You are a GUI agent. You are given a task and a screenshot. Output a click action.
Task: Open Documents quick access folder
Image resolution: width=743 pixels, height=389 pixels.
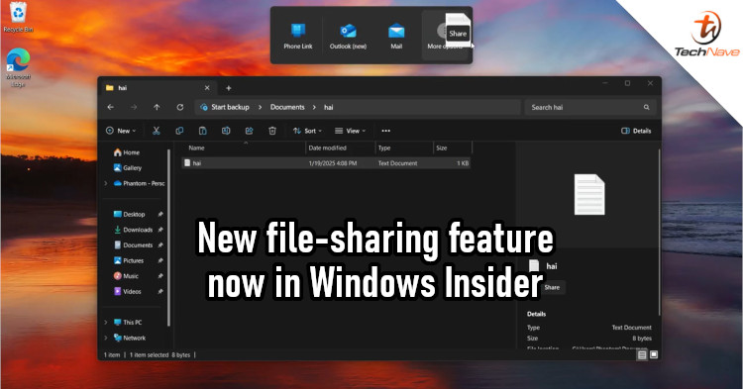pos(133,245)
